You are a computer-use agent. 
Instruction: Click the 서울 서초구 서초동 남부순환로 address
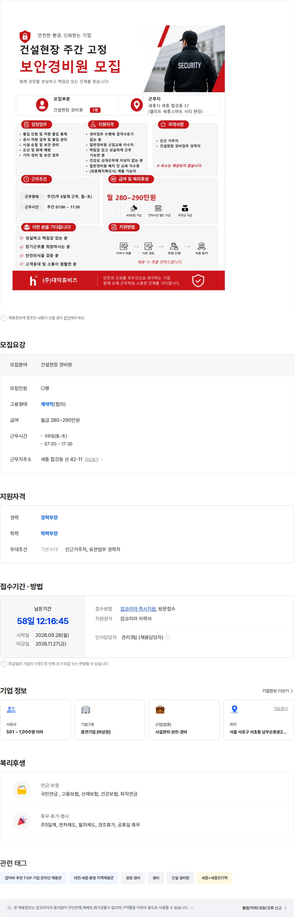click(x=258, y=732)
